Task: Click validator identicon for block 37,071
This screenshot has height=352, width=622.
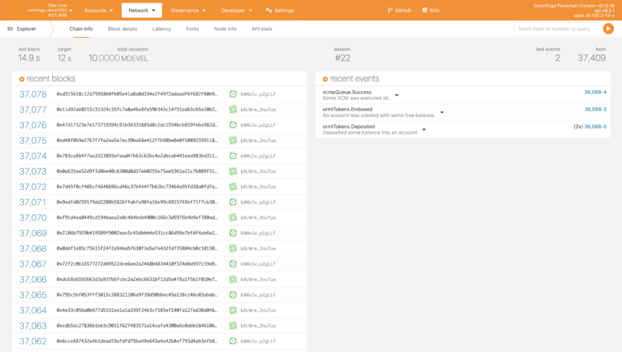Action: coord(233,202)
